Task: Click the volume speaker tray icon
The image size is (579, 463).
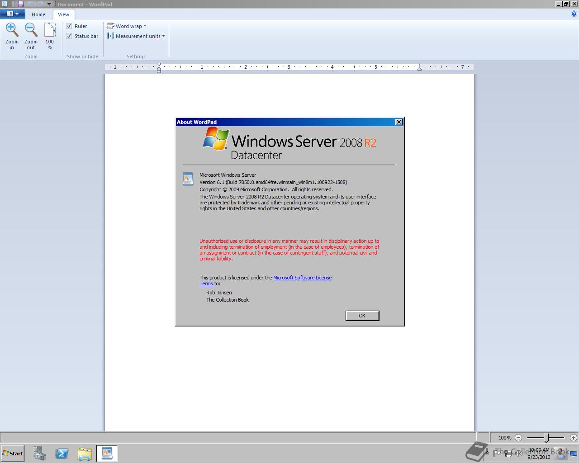Action: [520, 453]
